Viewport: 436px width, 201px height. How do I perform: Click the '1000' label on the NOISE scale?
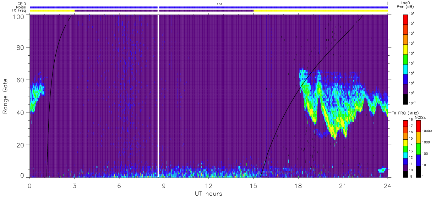tap(426, 143)
